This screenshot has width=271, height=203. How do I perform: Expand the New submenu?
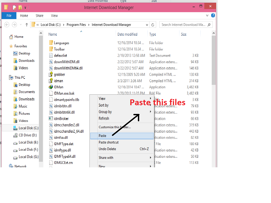pos(122,166)
